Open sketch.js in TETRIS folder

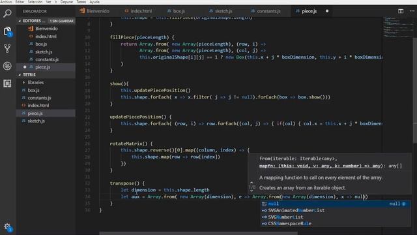pos(46,121)
